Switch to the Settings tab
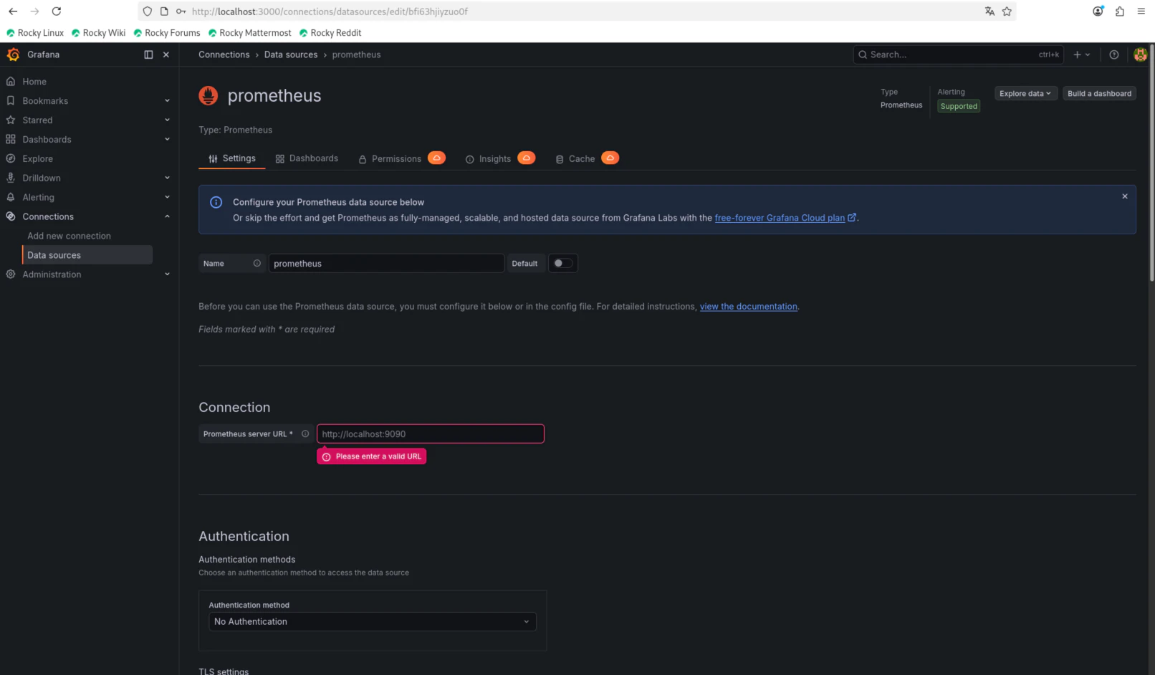Viewport: 1155px width, 675px height. [x=232, y=158]
